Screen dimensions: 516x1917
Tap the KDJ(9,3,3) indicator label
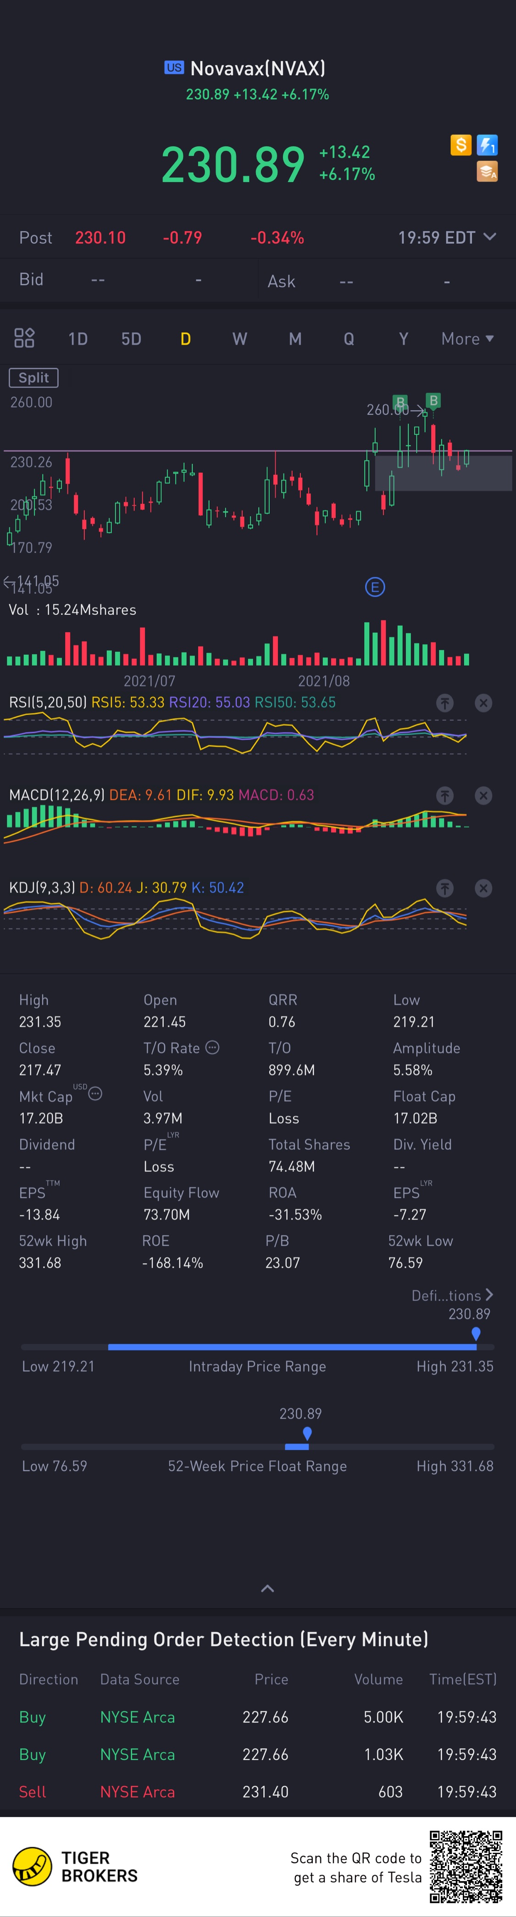coord(42,888)
